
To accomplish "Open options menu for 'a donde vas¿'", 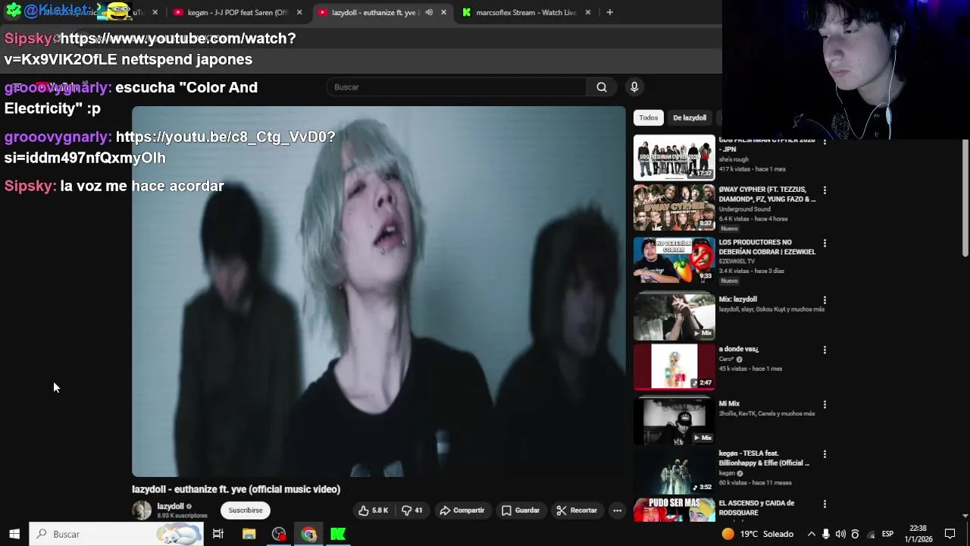I will (x=824, y=350).
